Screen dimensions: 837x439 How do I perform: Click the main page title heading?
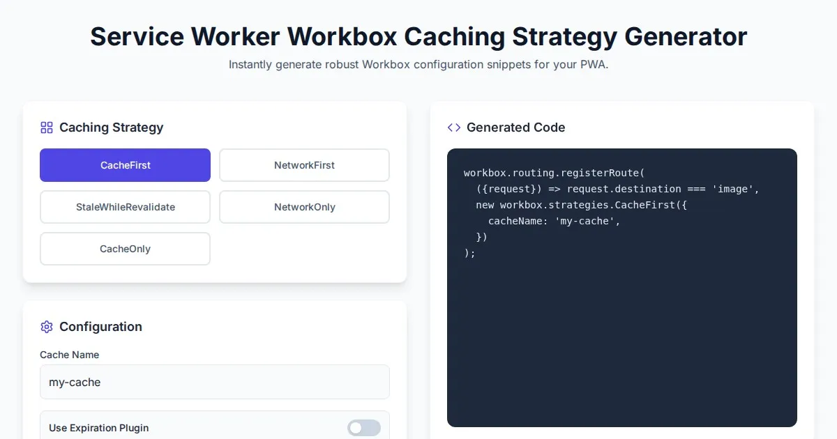pyautogui.click(x=418, y=36)
